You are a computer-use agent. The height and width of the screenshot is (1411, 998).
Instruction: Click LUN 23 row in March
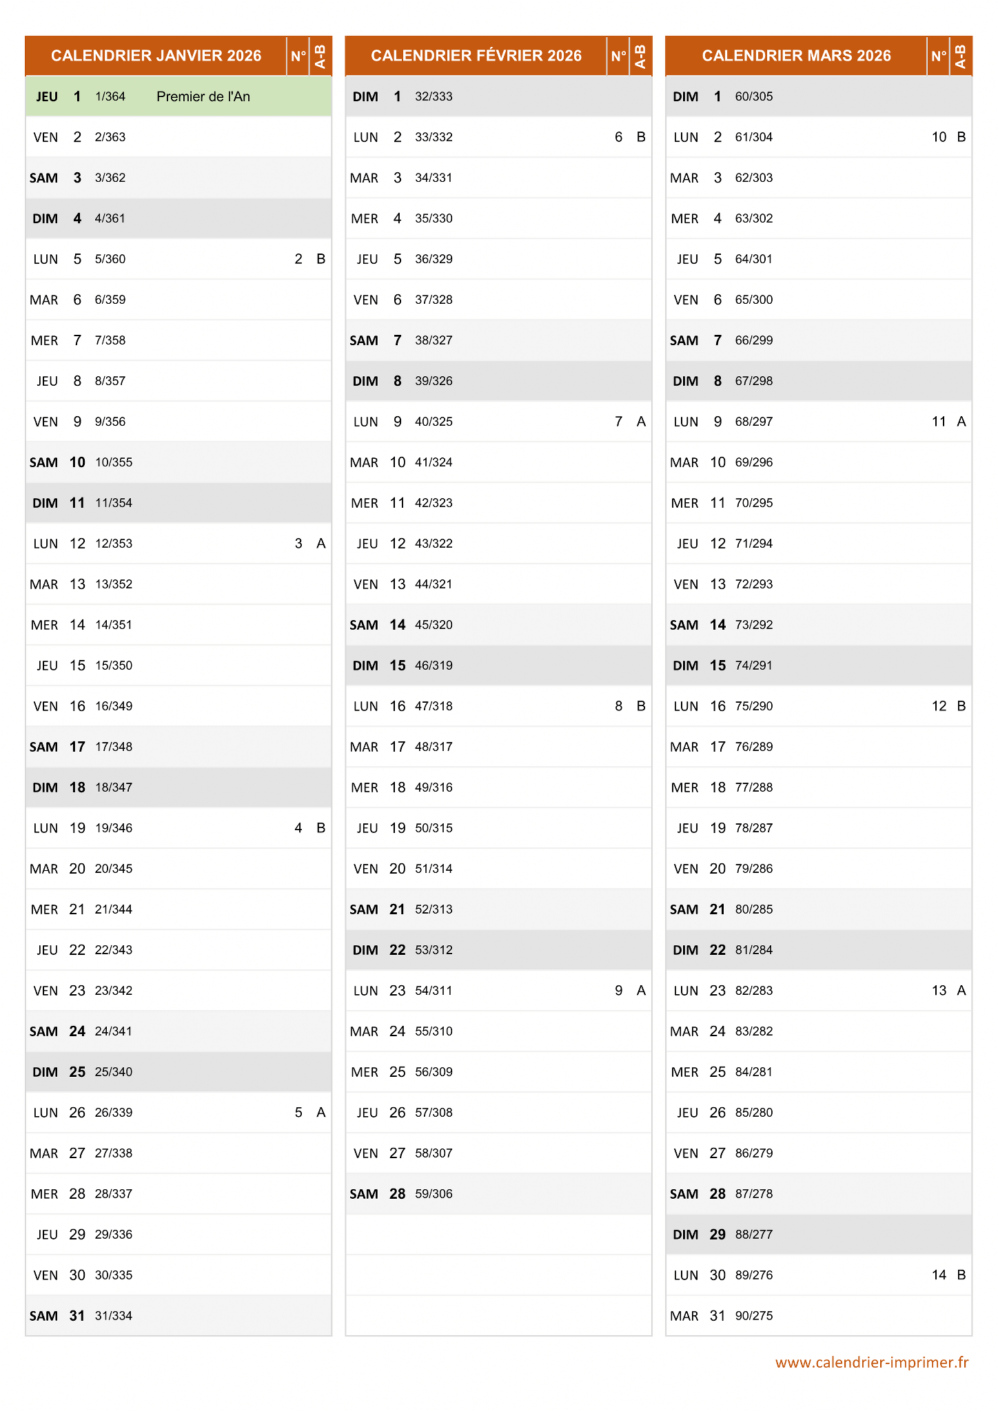[x=819, y=991]
